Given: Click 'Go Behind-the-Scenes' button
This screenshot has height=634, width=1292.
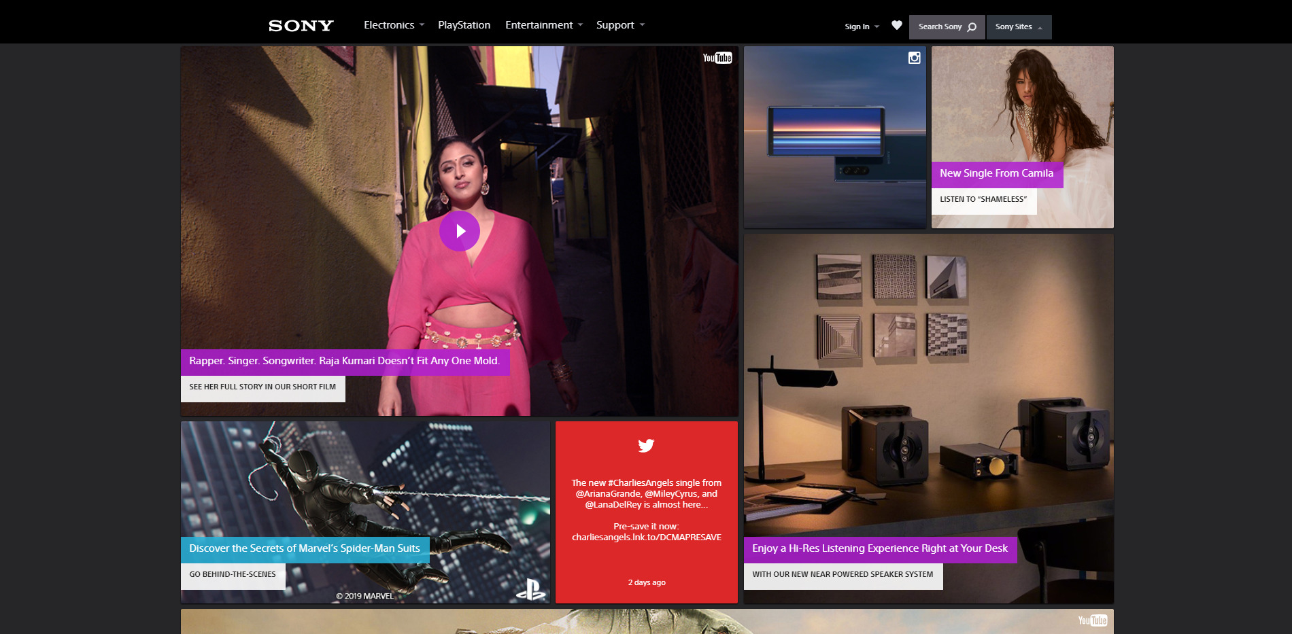Looking at the screenshot, I should 233,576.
